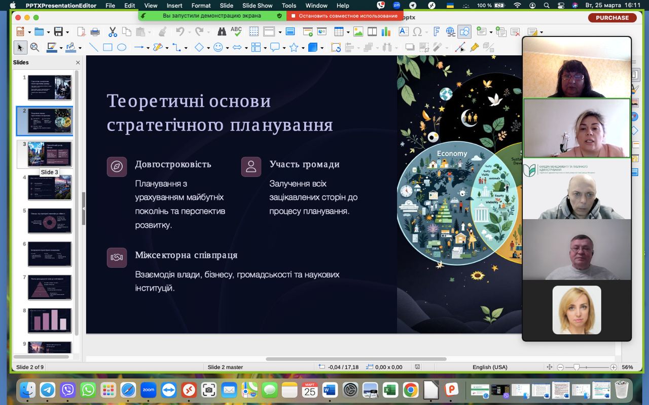Run spelling check ABC icon
Image resolution: width=649 pixels, height=405 pixels.
pyautogui.click(x=236, y=31)
